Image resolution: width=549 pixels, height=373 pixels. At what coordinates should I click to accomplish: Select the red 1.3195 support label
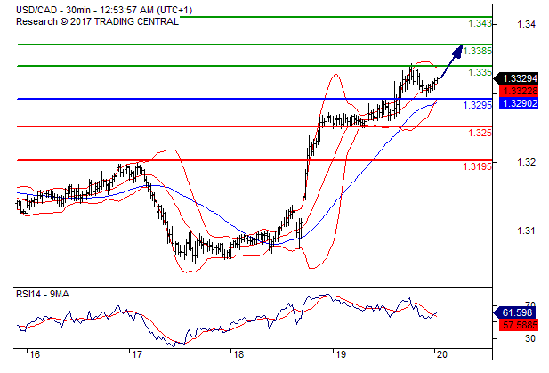point(477,166)
